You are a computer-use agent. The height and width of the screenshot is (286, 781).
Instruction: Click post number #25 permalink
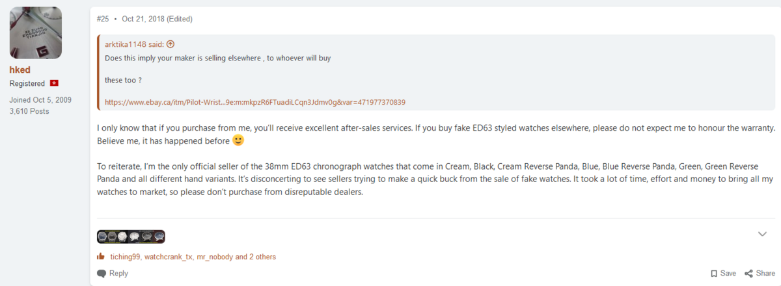[103, 19]
